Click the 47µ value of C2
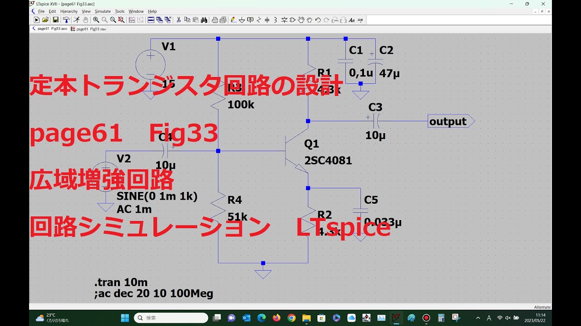581x326 pixels. point(389,73)
